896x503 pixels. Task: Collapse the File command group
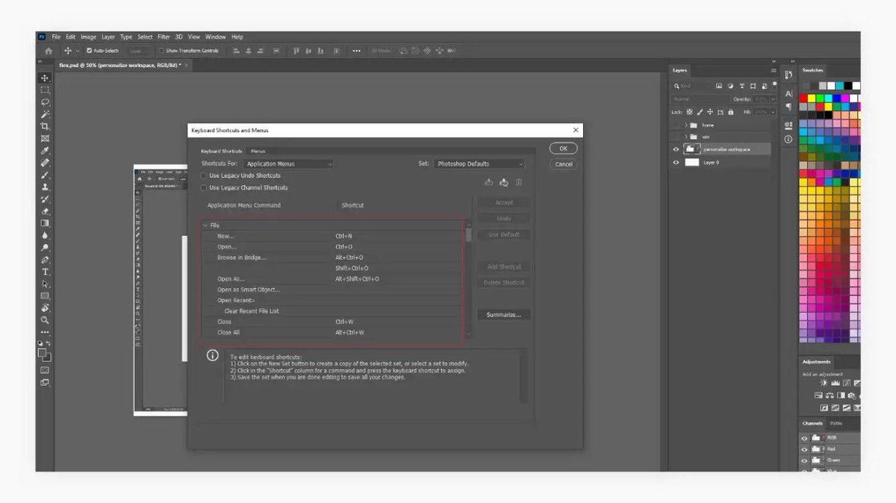point(205,225)
